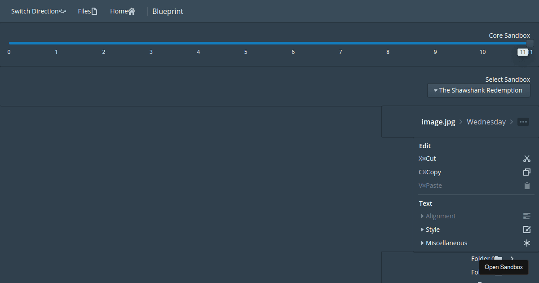
Task: Click the scissors icon beside Cut
Action: click(x=527, y=159)
